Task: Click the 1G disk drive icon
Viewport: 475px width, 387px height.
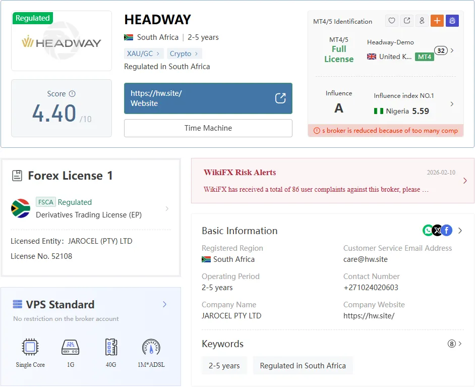Action: (x=70, y=347)
